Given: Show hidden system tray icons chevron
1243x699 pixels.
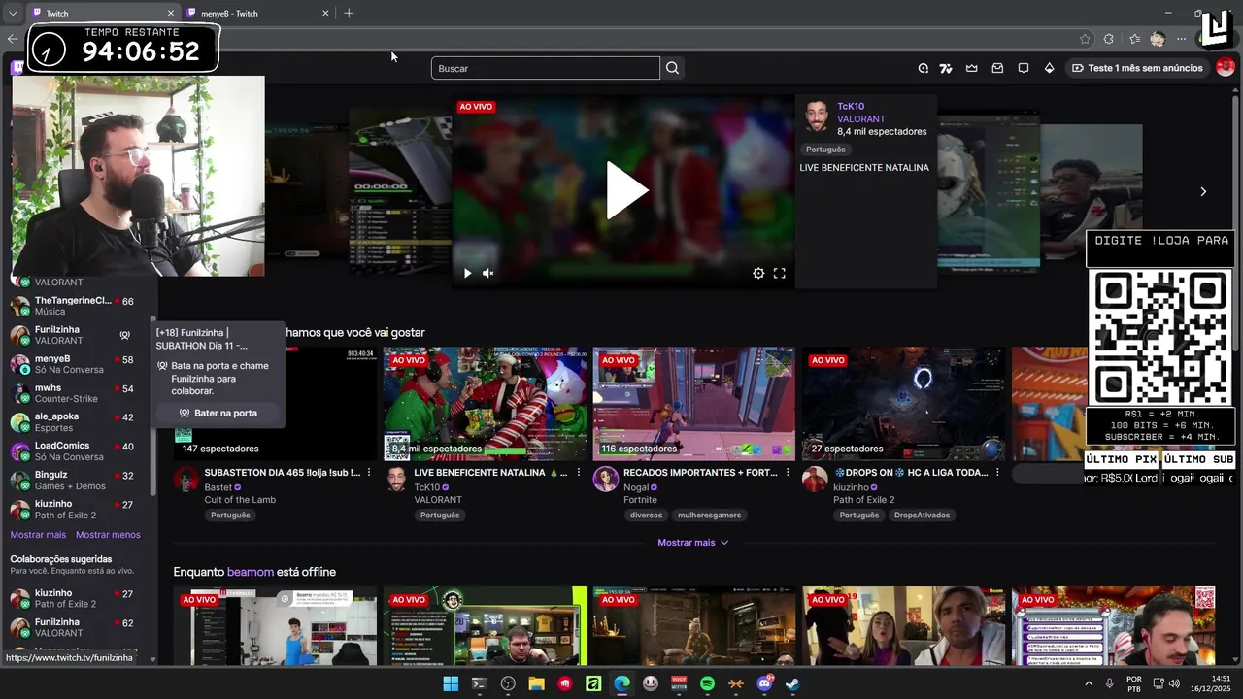Looking at the screenshot, I should pos(1088,683).
